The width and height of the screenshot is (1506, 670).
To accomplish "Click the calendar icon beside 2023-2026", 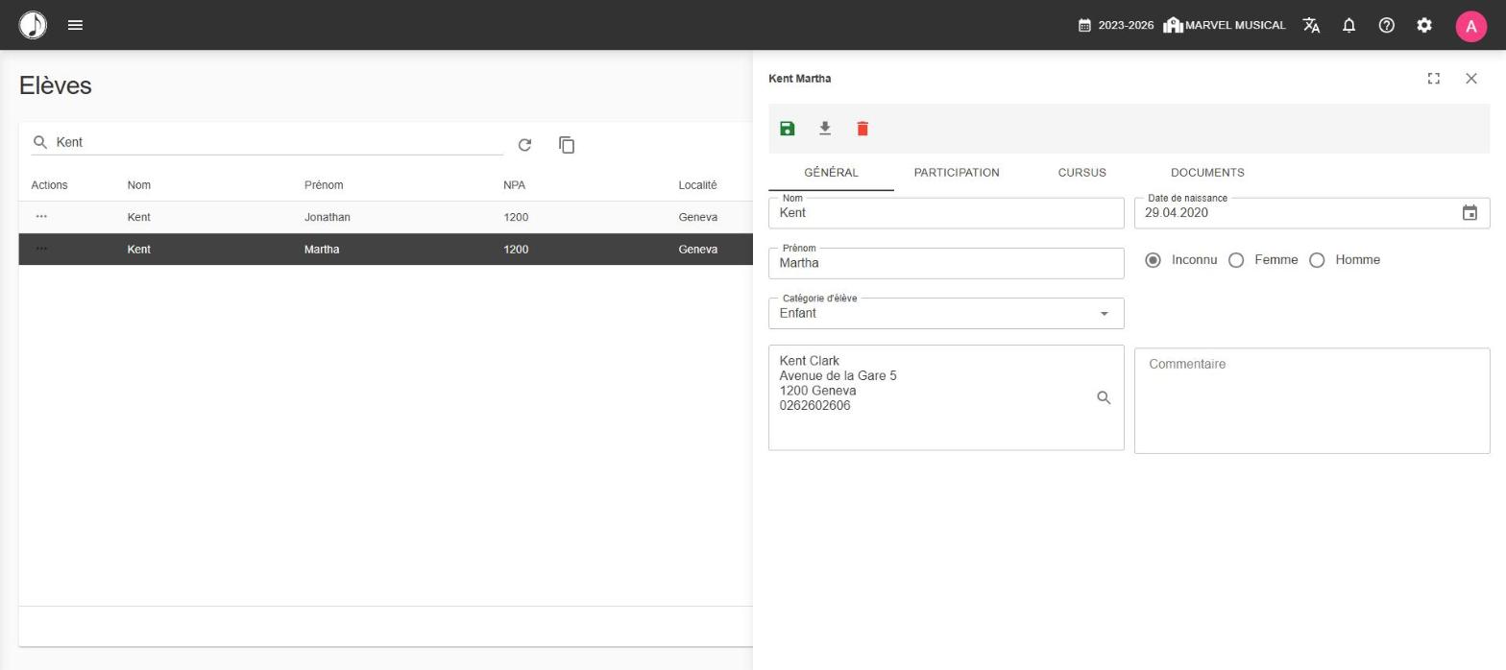I will (1084, 25).
